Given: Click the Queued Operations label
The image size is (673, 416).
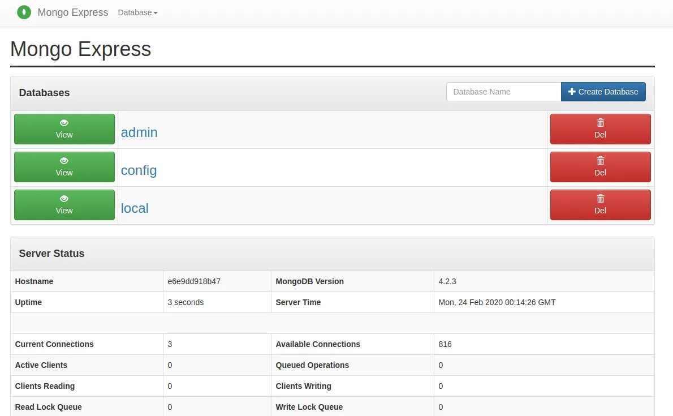Looking at the screenshot, I should [x=312, y=365].
